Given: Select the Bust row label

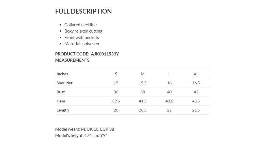Looking at the screenshot, I should tap(61, 92).
